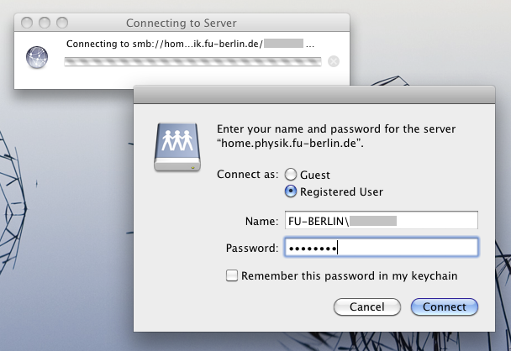
Task: Stop the connection with the circular X icon
Action: [334, 61]
